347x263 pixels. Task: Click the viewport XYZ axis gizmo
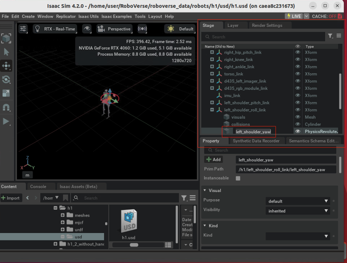[x=27, y=163]
